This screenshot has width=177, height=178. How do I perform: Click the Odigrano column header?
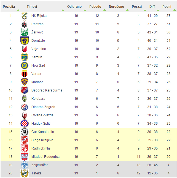click(74, 7)
